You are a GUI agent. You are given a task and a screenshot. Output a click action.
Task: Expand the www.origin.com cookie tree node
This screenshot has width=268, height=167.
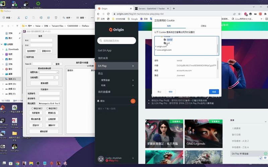(x=156, y=50)
